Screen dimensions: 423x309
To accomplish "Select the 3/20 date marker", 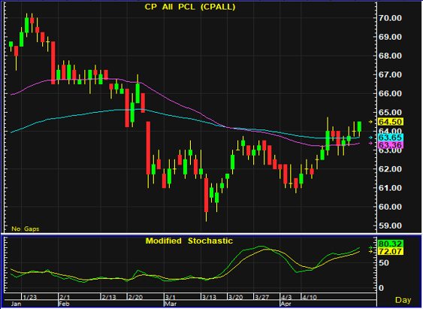I will point(235,298).
